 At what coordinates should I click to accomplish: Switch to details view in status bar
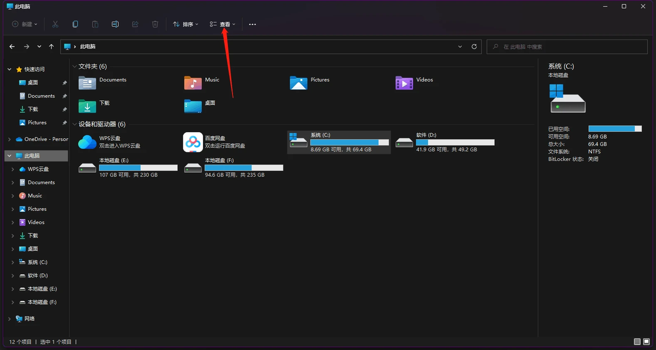click(637, 342)
